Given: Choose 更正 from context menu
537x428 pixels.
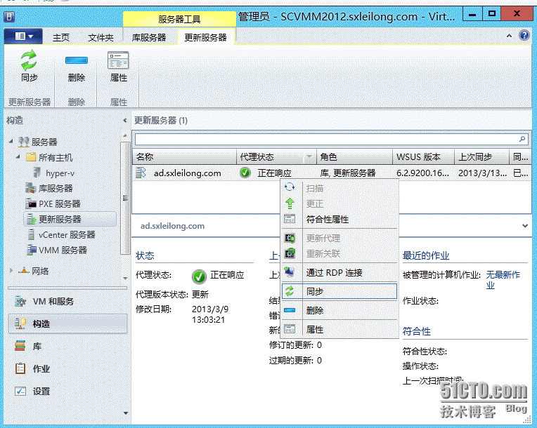Looking at the screenshot, I should (339, 203).
